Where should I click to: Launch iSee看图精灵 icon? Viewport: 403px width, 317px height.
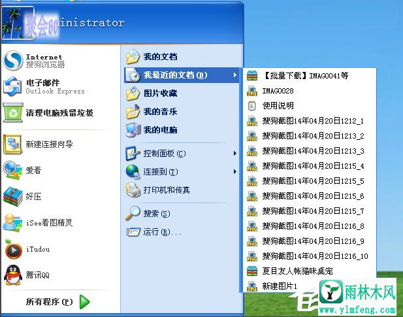click(x=12, y=223)
